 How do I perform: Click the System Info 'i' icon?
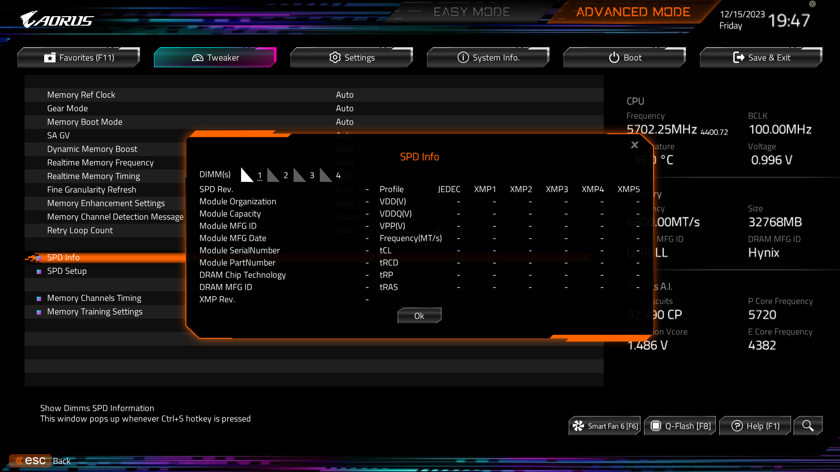click(x=463, y=57)
